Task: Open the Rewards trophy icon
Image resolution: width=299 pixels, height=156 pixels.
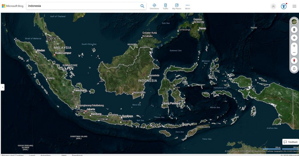Action: [284, 6]
